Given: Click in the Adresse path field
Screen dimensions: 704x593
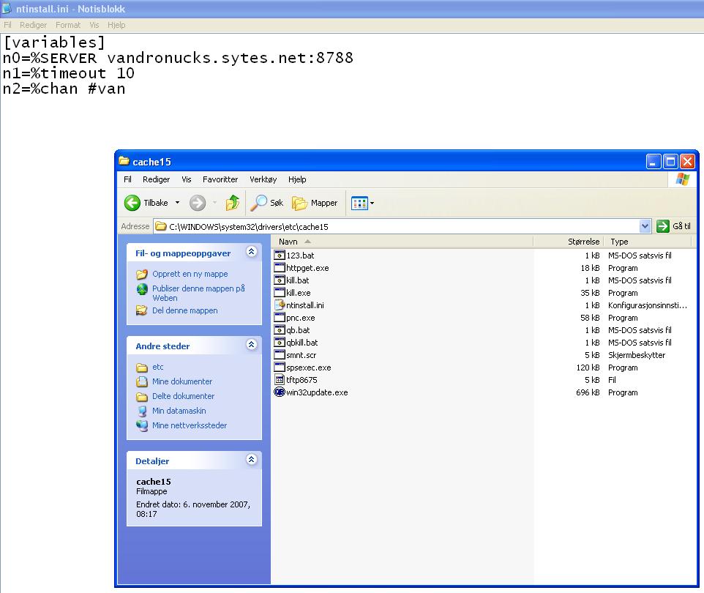Looking at the screenshot, I should [397, 226].
